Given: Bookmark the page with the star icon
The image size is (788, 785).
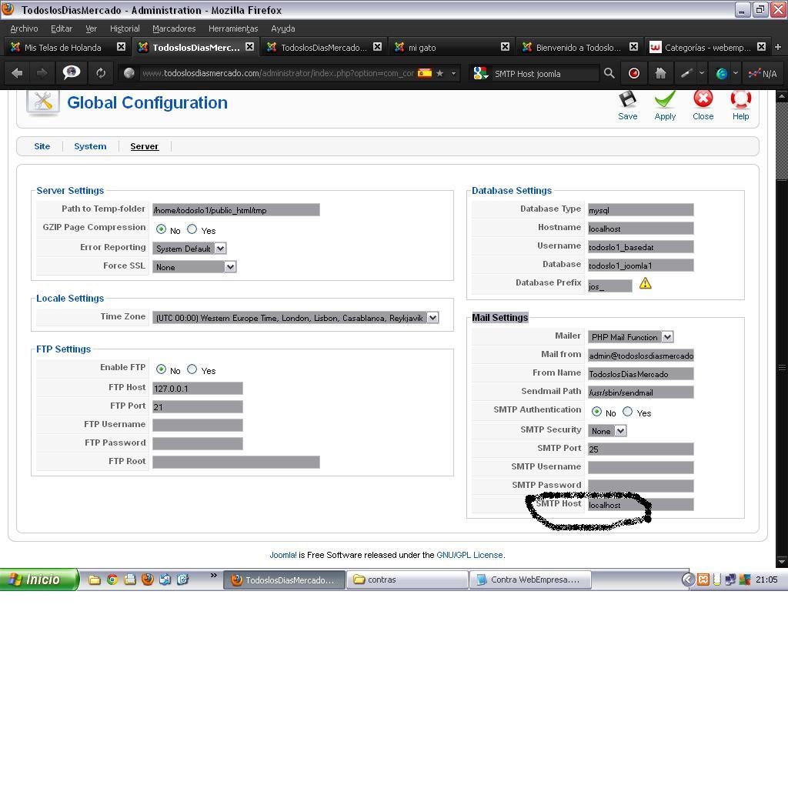Looking at the screenshot, I should (x=439, y=73).
